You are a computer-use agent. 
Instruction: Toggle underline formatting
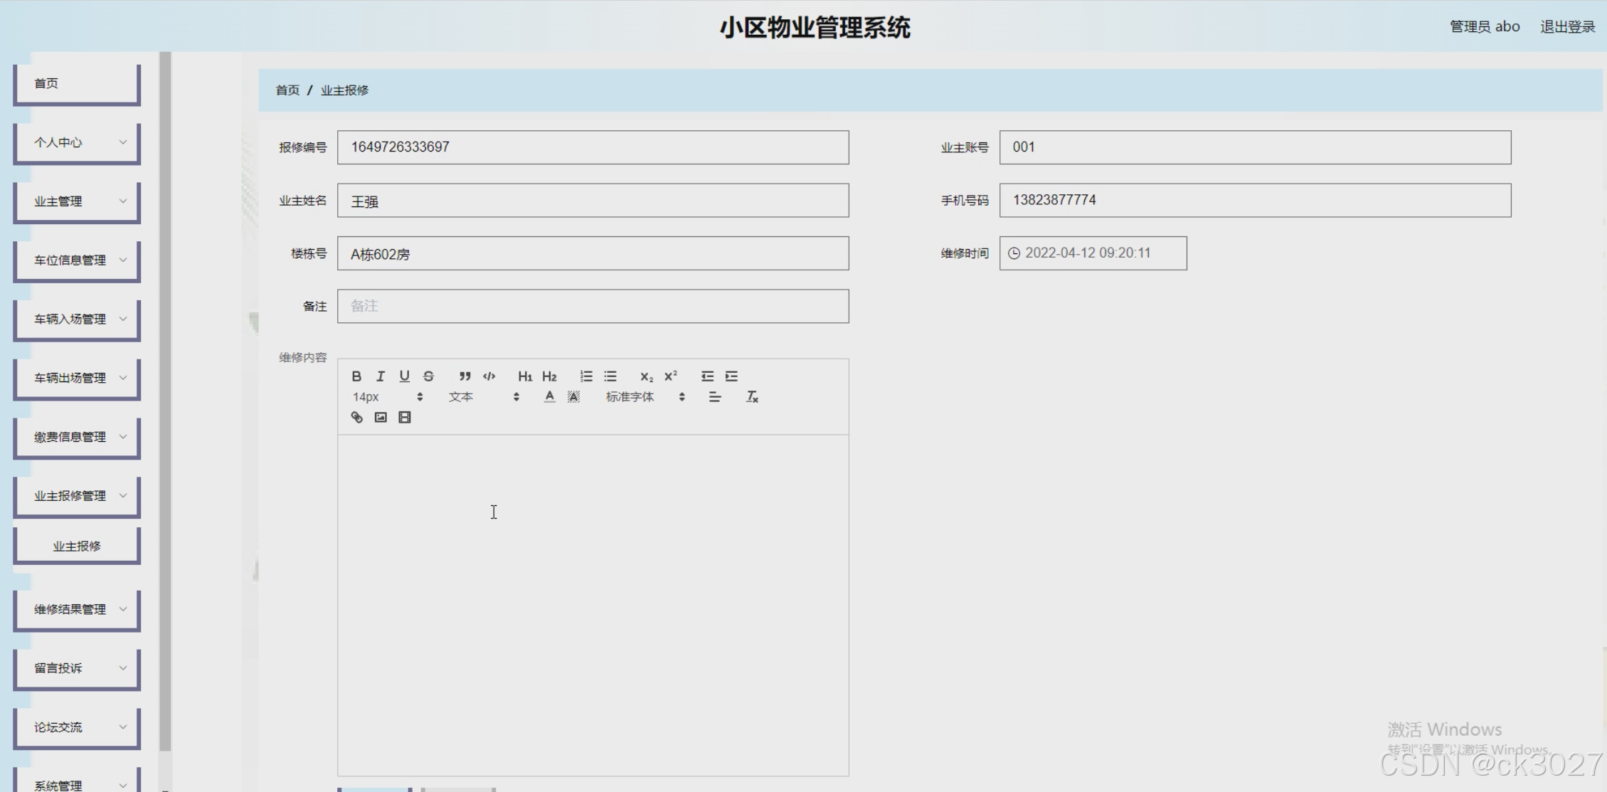pyautogui.click(x=404, y=376)
